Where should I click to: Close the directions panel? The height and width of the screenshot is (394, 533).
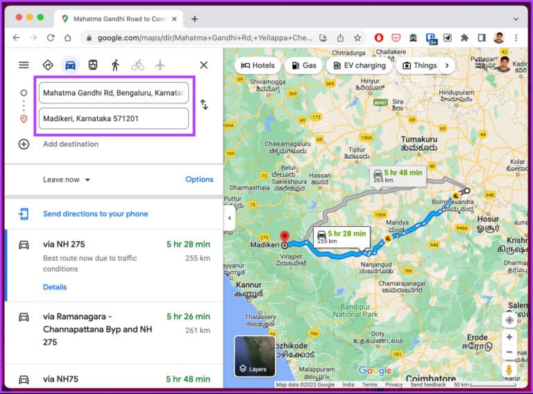[x=203, y=65]
